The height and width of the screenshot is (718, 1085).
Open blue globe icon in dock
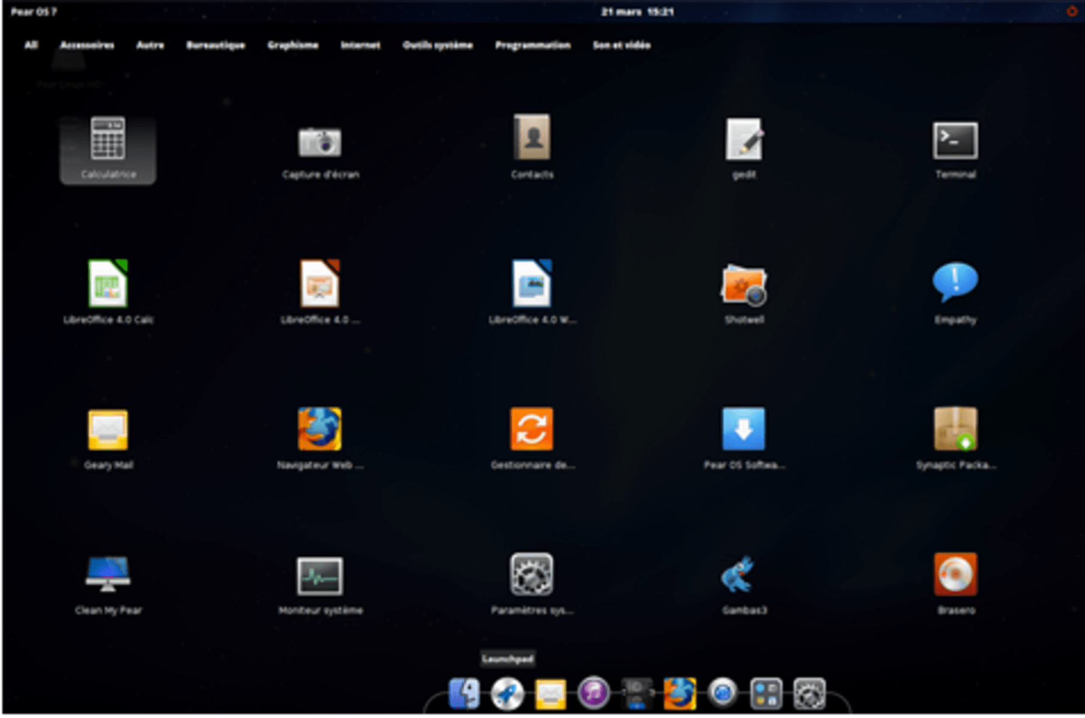[723, 693]
